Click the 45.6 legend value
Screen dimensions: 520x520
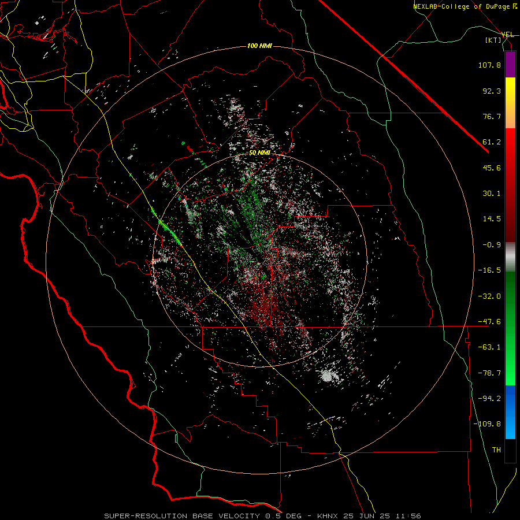pyautogui.click(x=492, y=168)
